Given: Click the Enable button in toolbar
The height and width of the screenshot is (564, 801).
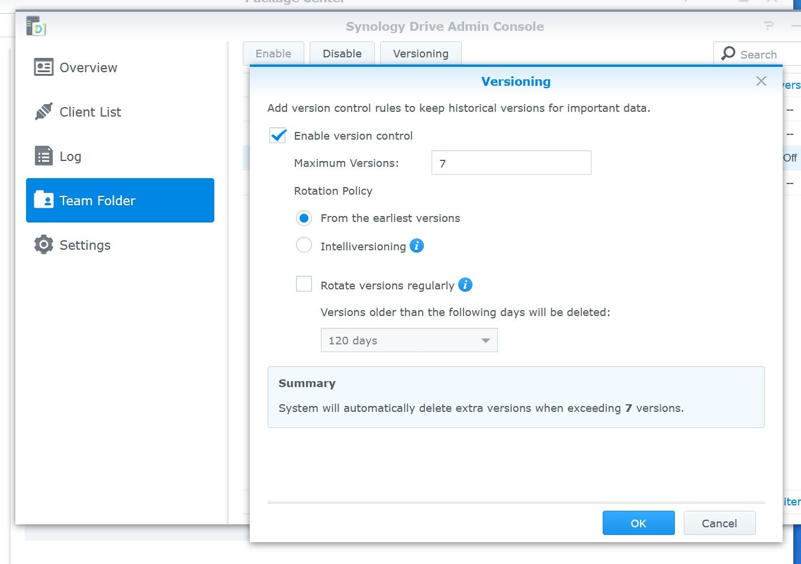Looking at the screenshot, I should 274,53.
